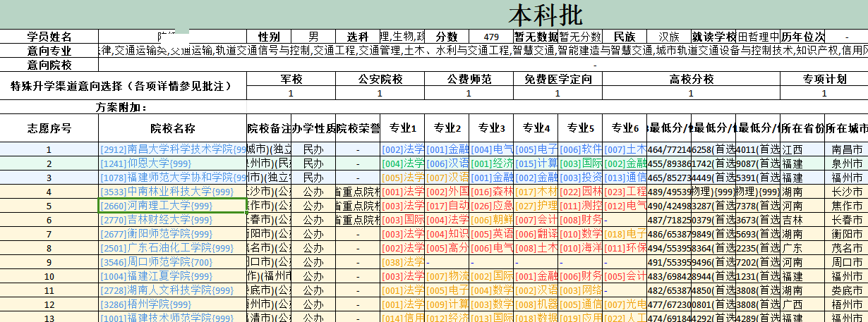This screenshot has height=322, width=868.
Task: Click the 茂名市 city cell
Action: 846,248
